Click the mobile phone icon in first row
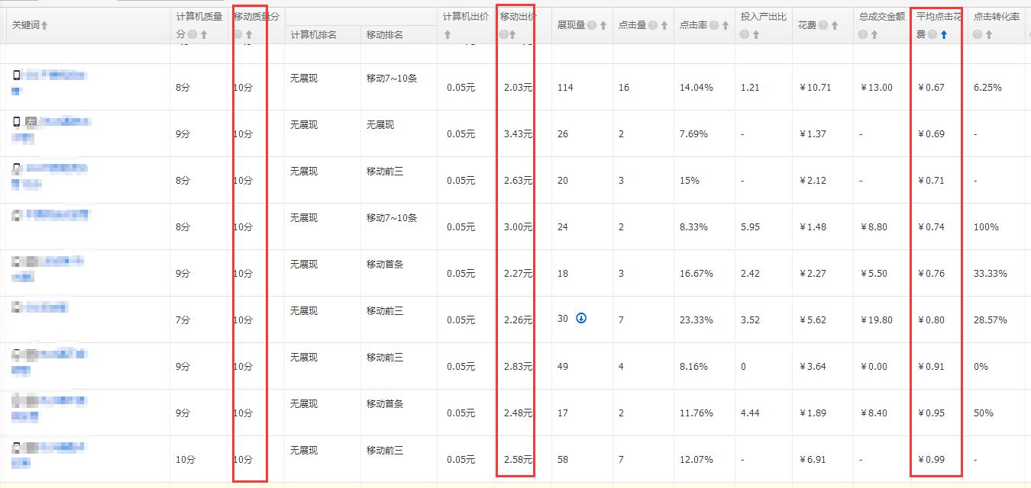 [17, 75]
